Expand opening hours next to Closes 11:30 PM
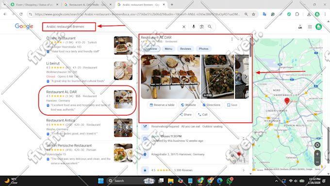 (x=244, y=138)
